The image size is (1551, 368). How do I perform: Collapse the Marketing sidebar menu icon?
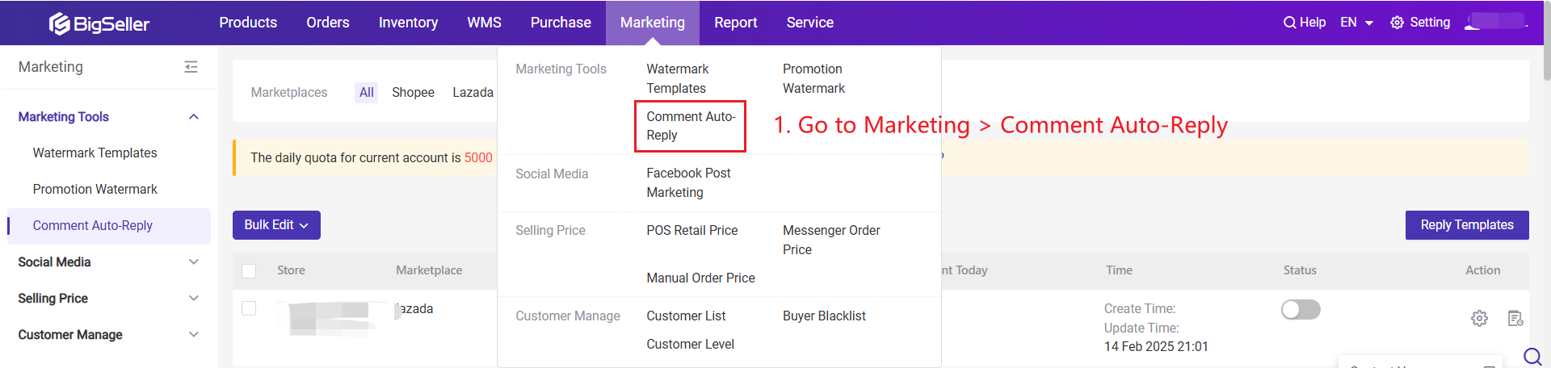191,67
